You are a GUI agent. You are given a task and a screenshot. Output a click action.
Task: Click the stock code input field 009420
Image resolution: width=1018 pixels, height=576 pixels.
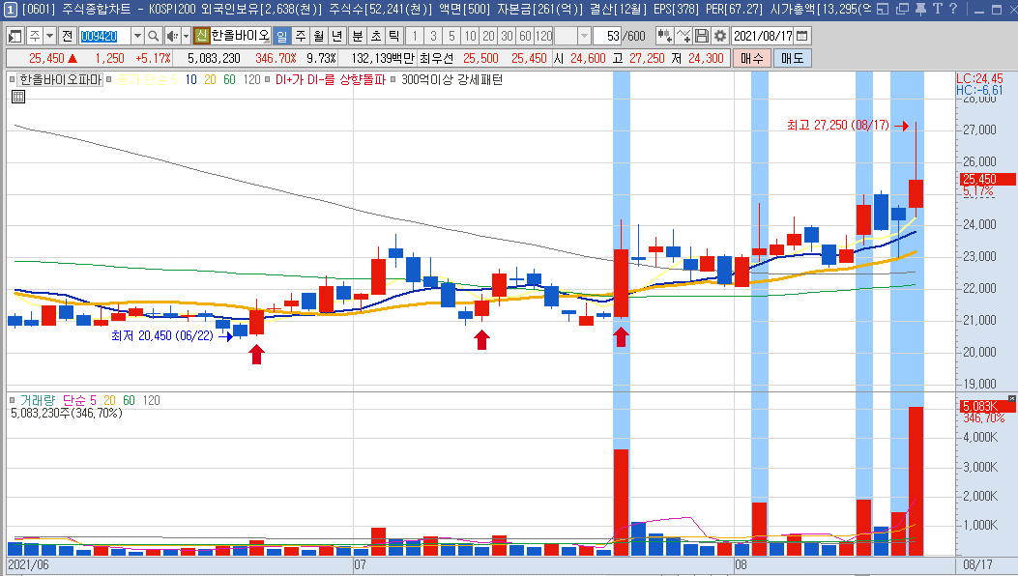103,36
